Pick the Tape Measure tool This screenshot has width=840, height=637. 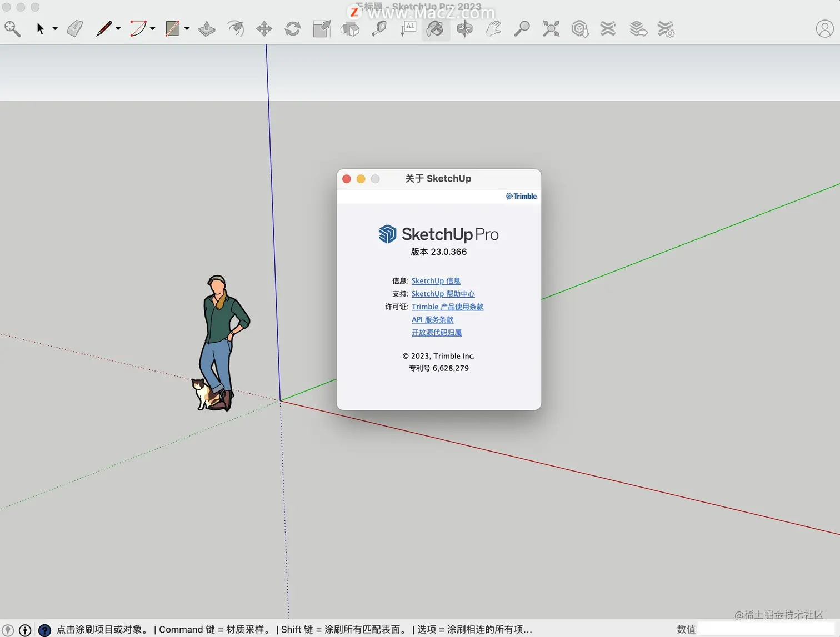click(x=379, y=29)
